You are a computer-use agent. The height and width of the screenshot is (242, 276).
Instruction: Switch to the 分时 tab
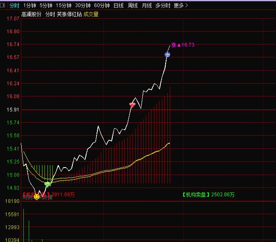14,6
